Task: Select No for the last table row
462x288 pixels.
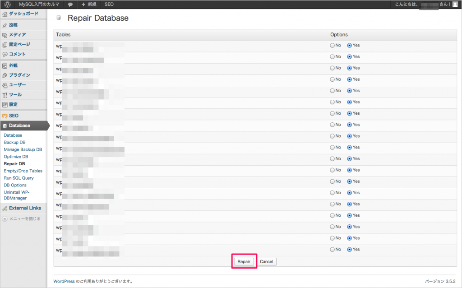Action: [333, 250]
